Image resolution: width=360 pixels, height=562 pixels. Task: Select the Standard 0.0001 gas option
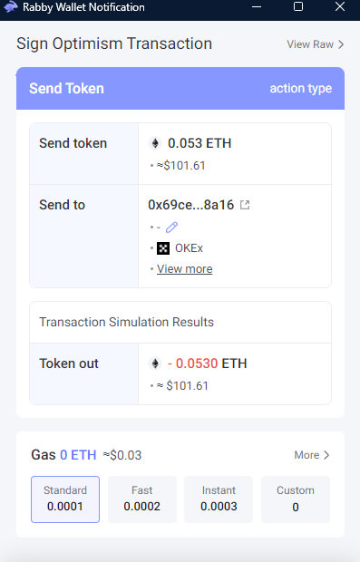click(65, 499)
